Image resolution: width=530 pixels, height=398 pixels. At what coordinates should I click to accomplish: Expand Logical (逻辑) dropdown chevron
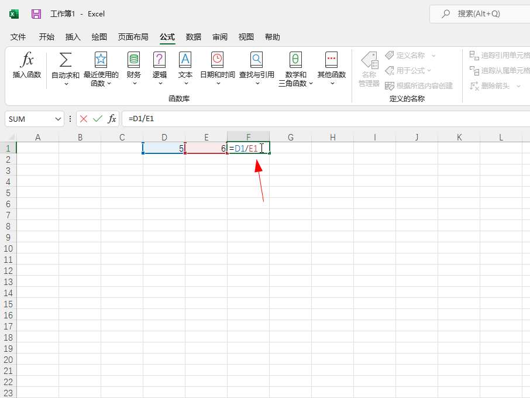point(160,84)
